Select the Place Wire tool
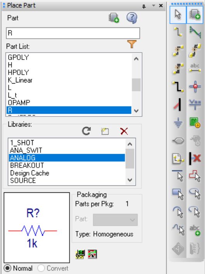The width and height of the screenshot is (205, 274). (178, 32)
